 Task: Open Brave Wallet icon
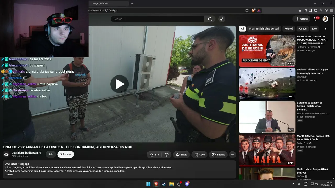pos(316,10)
